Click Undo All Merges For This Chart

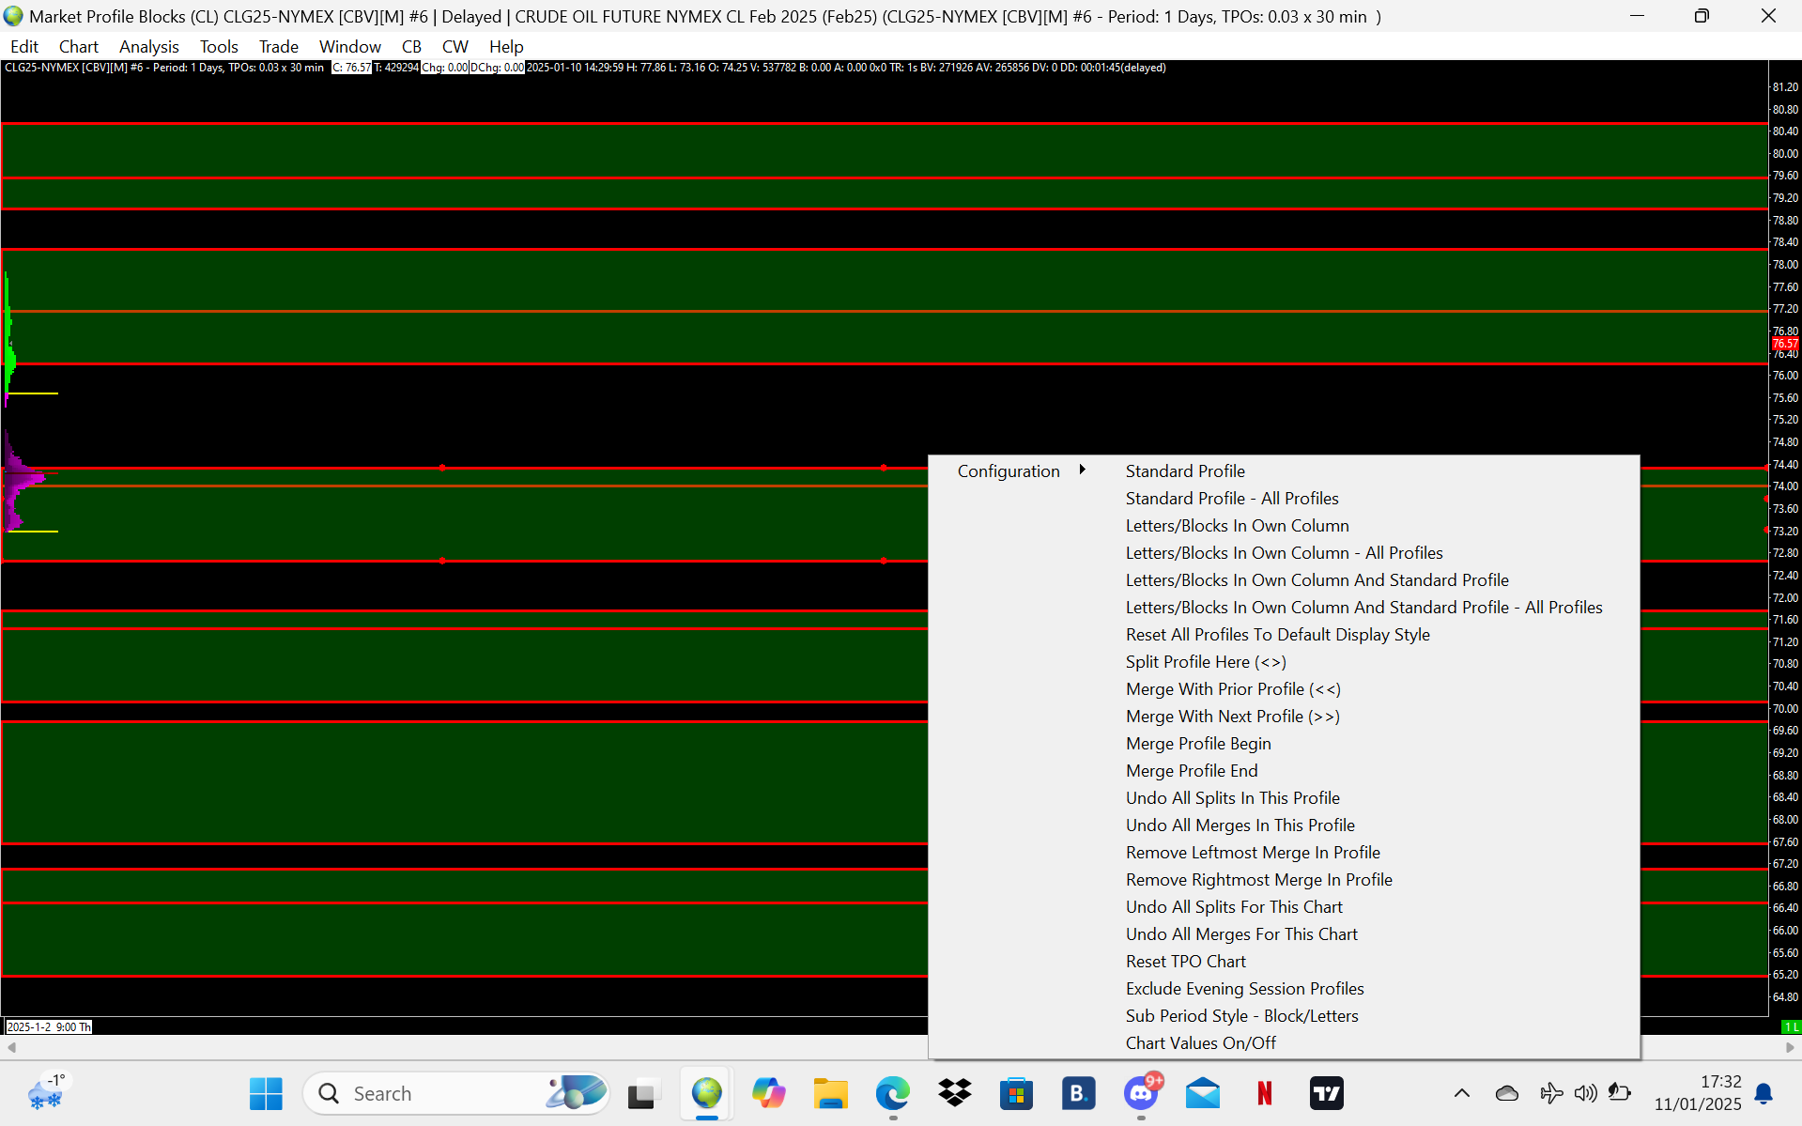pos(1241,933)
